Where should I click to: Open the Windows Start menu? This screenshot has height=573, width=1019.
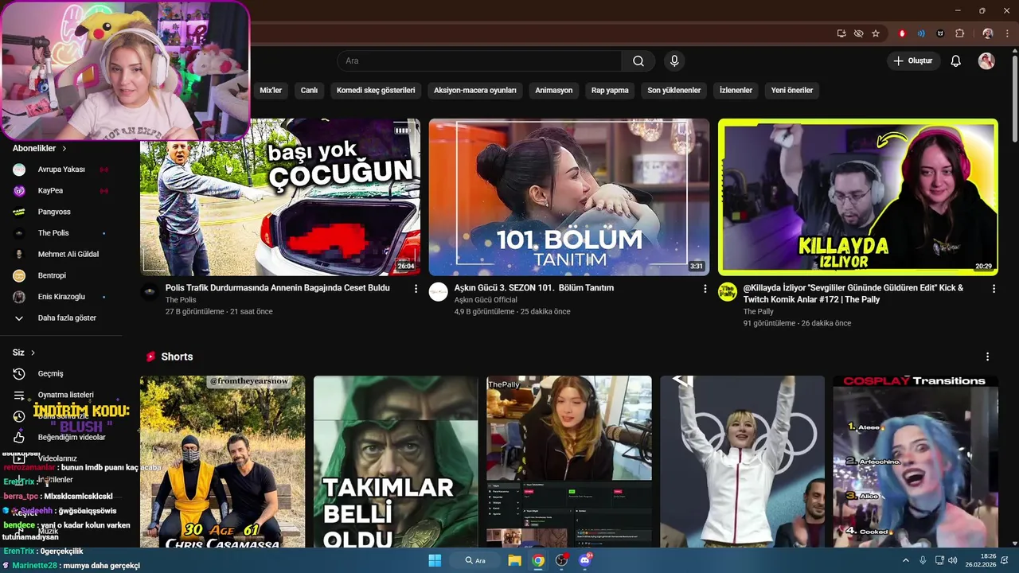tap(435, 560)
